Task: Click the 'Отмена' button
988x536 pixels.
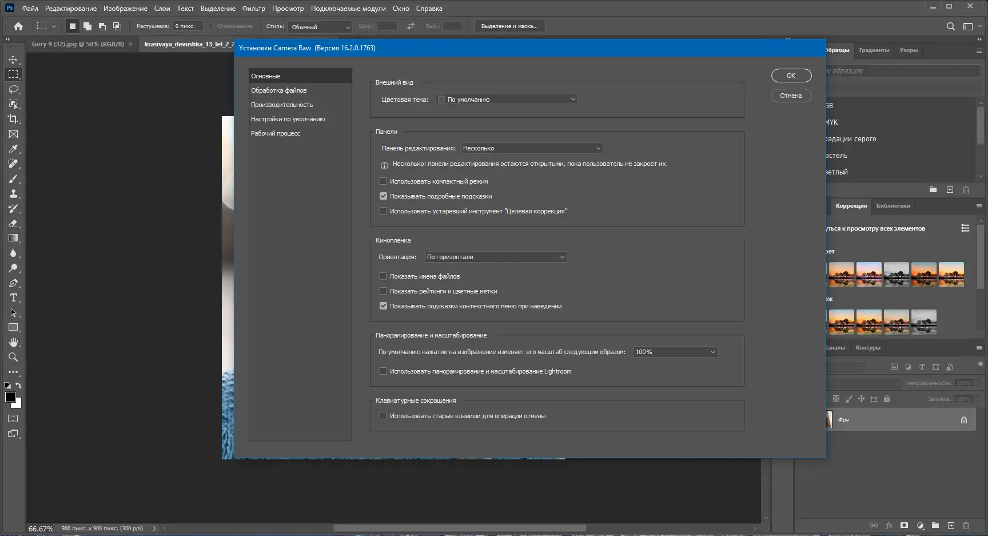Action: pyautogui.click(x=791, y=96)
